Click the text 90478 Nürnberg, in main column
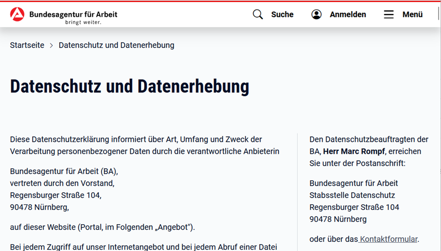 pyautogui.click(x=40, y=207)
